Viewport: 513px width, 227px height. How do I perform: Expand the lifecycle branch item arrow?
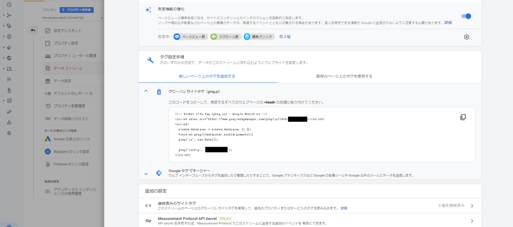(3, 15)
